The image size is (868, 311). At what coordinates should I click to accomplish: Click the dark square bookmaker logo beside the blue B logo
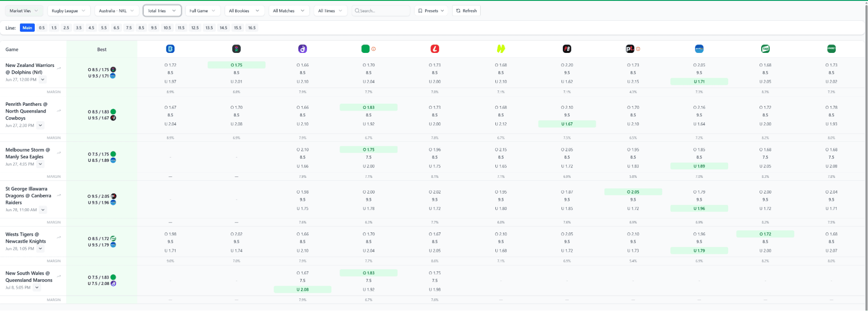[x=236, y=49]
